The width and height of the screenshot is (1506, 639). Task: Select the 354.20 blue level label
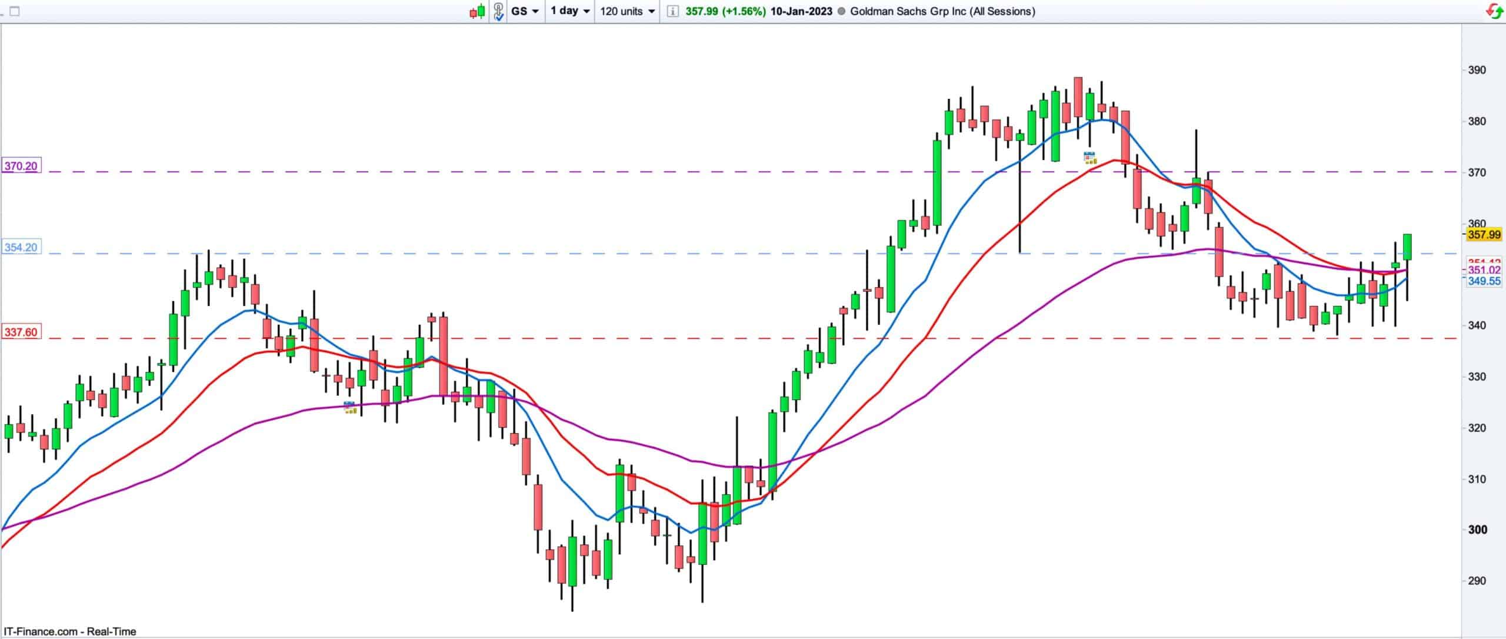click(21, 248)
